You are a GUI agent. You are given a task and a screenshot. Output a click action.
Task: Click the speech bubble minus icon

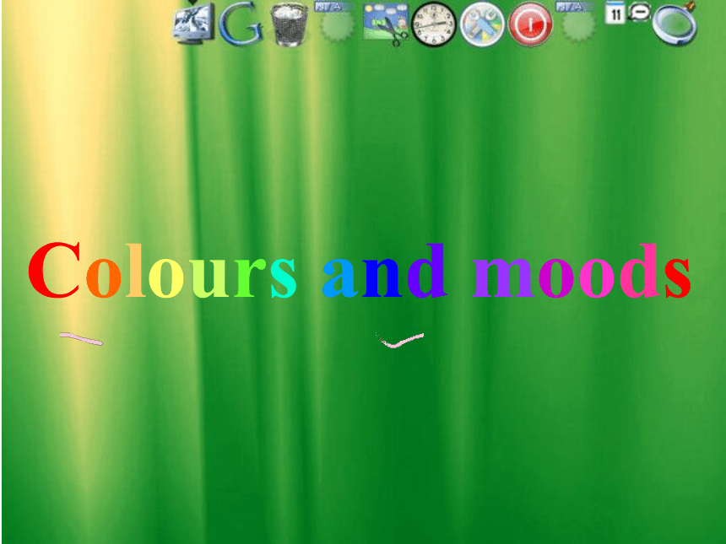639,12
